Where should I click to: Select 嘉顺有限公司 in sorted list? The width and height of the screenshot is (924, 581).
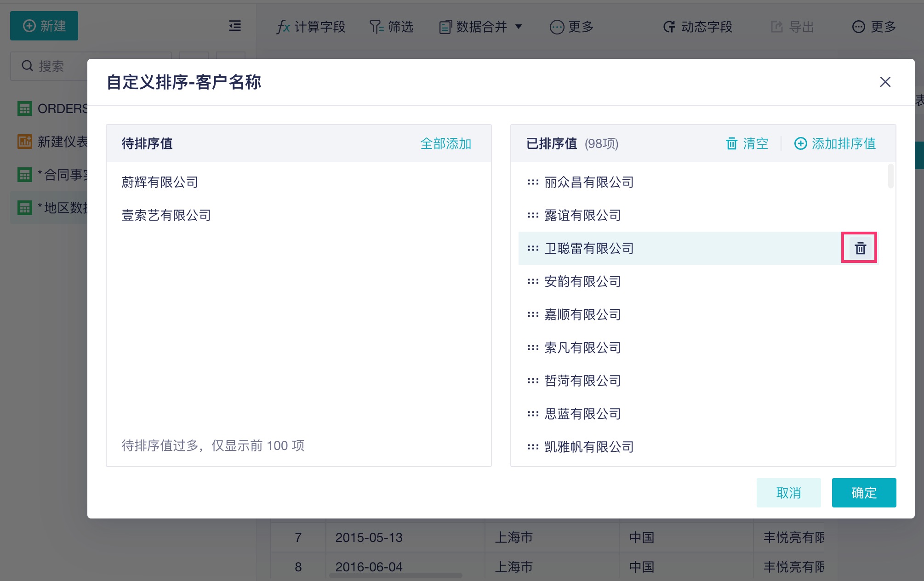pyautogui.click(x=582, y=315)
